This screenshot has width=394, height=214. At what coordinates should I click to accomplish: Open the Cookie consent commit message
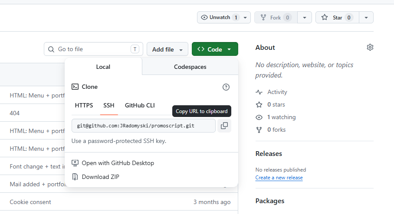click(x=30, y=202)
